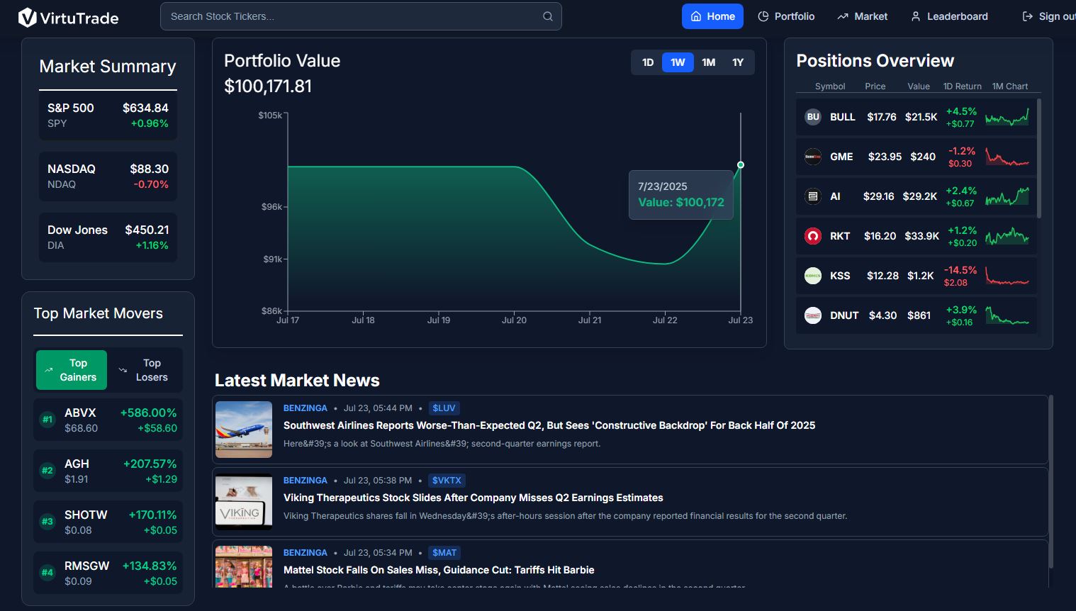Select the 1W chart range
The width and height of the screenshot is (1076, 611).
(678, 62)
